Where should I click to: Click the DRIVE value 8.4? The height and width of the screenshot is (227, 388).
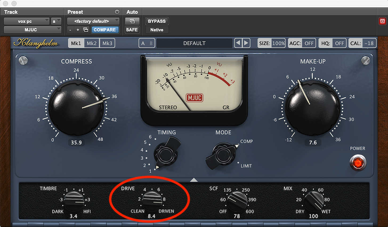point(152,216)
